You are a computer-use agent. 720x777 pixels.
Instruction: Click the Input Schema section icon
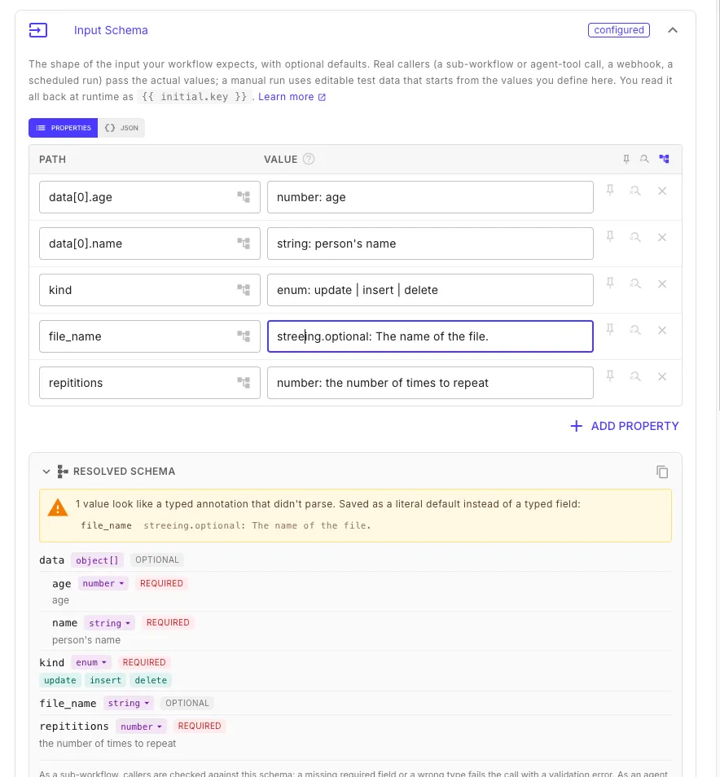(38, 30)
